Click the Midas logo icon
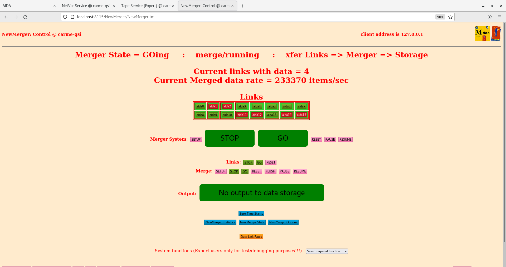This screenshot has height=267, width=506. pos(482,33)
